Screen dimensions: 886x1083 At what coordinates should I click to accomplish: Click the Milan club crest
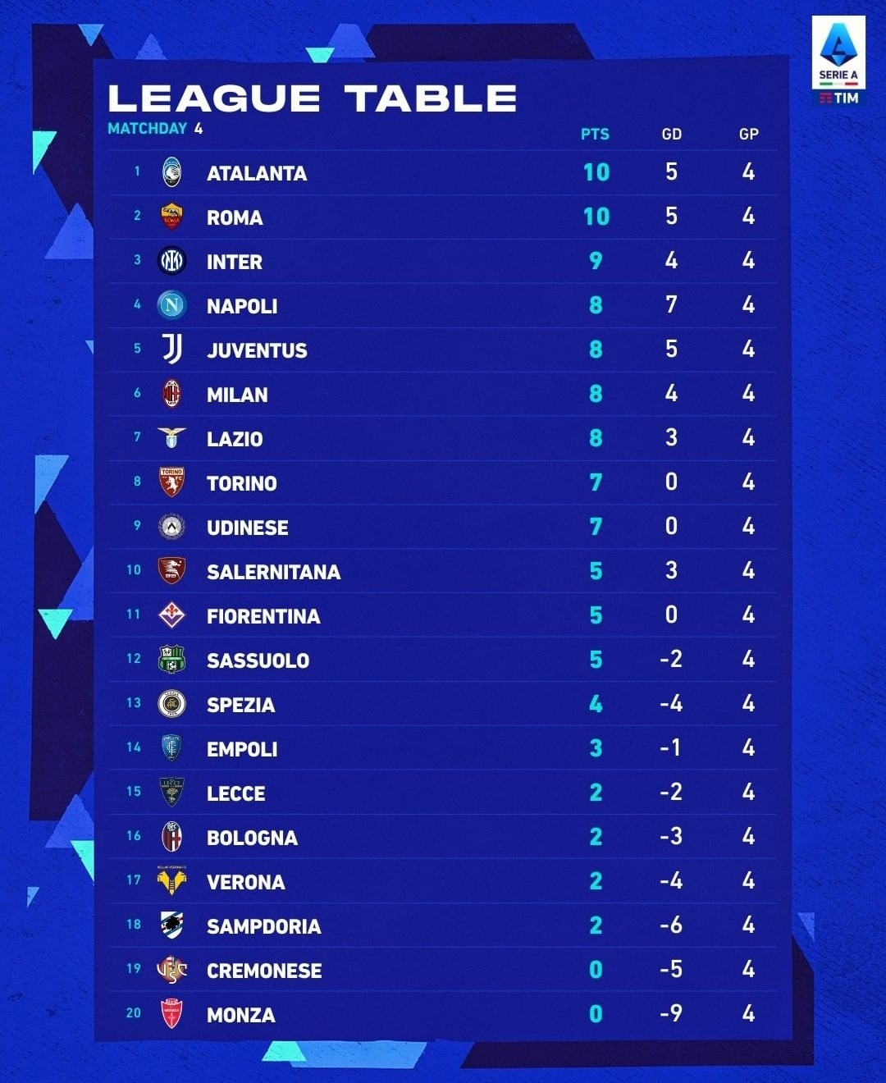coord(171,394)
